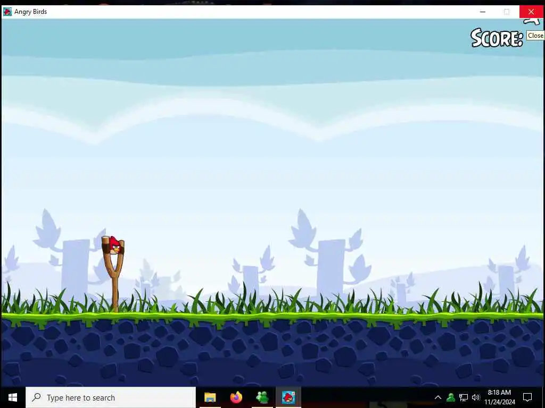Minimize the Angry Birds window

click(x=483, y=12)
